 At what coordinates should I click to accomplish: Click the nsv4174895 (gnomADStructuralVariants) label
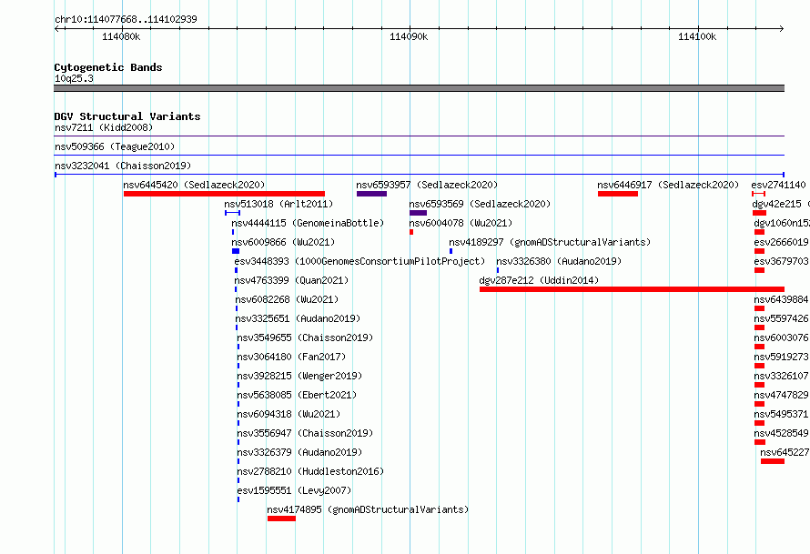click(x=369, y=509)
